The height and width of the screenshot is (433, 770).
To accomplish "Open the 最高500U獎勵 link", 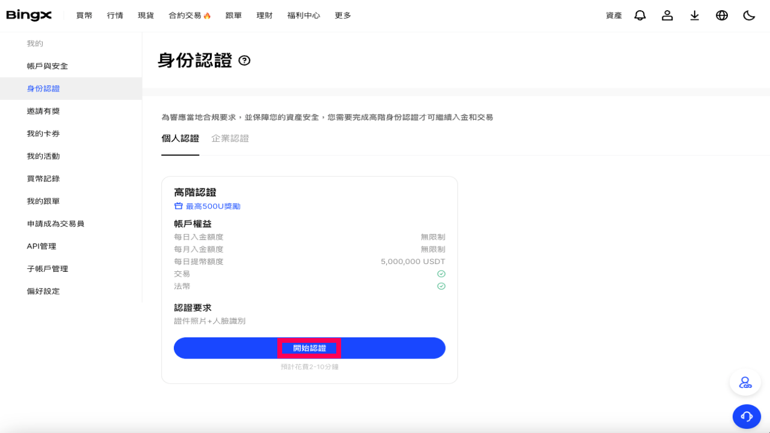I will pos(212,205).
